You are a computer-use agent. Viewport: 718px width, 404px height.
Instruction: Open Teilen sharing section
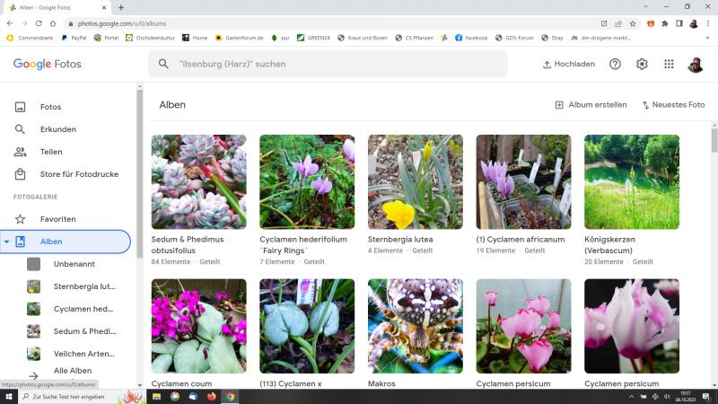click(51, 152)
